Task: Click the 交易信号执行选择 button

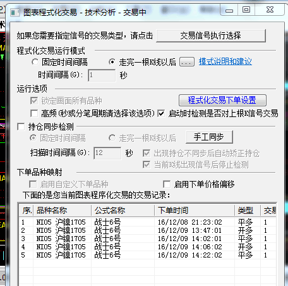Action: 211,35
